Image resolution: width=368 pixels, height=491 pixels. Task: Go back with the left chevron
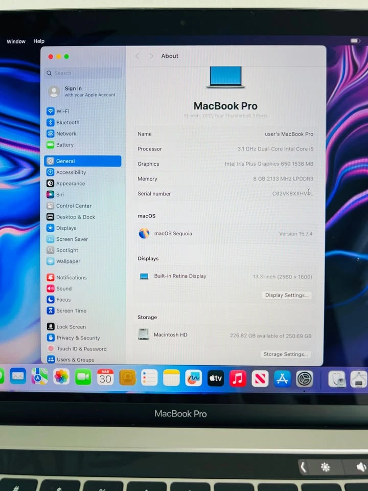[x=137, y=56]
